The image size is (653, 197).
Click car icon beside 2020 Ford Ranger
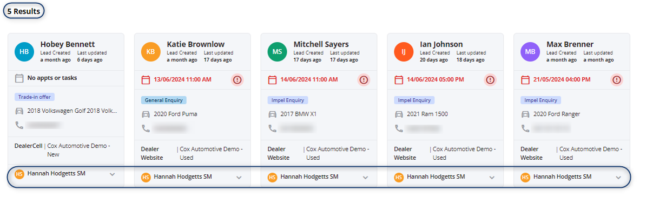coord(525,114)
